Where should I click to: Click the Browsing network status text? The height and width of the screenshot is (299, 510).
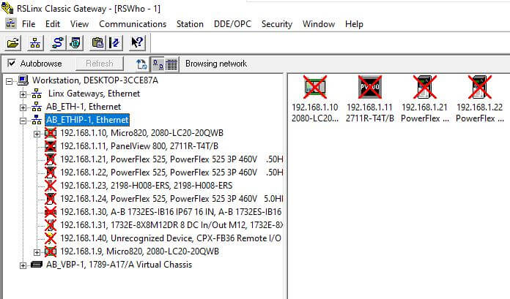[x=216, y=64]
